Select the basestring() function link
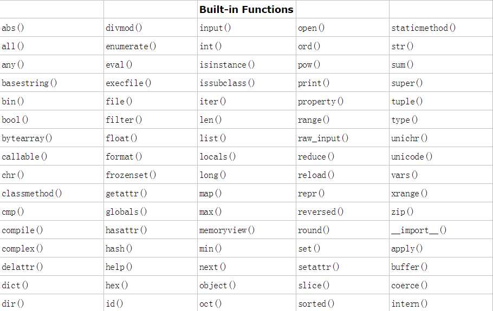 pos(29,83)
